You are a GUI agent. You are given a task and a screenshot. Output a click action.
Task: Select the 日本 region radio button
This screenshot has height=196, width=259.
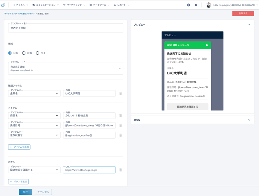coord(10,53)
